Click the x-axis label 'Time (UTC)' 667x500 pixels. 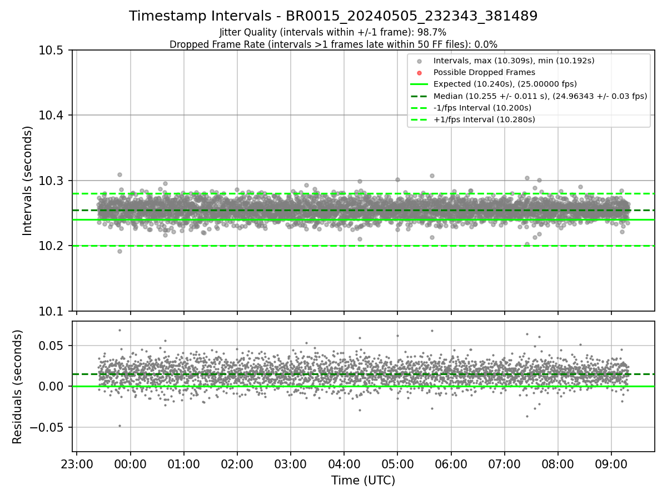[x=363, y=481]
